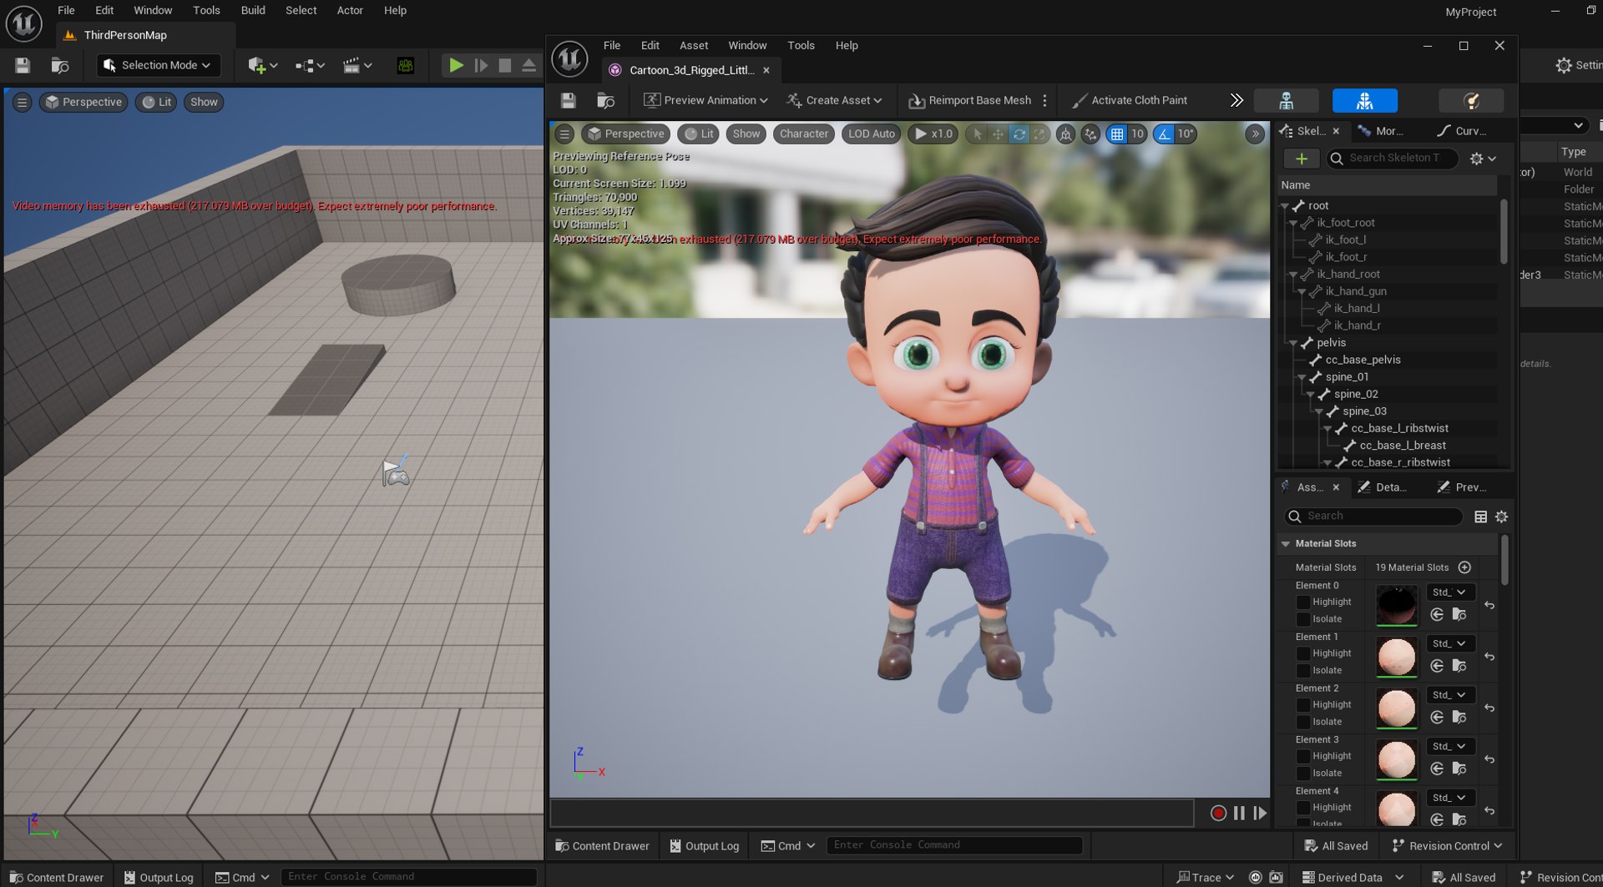Open Character options in mesh viewport
The image size is (1603, 887).
pyautogui.click(x=804, y=134)
